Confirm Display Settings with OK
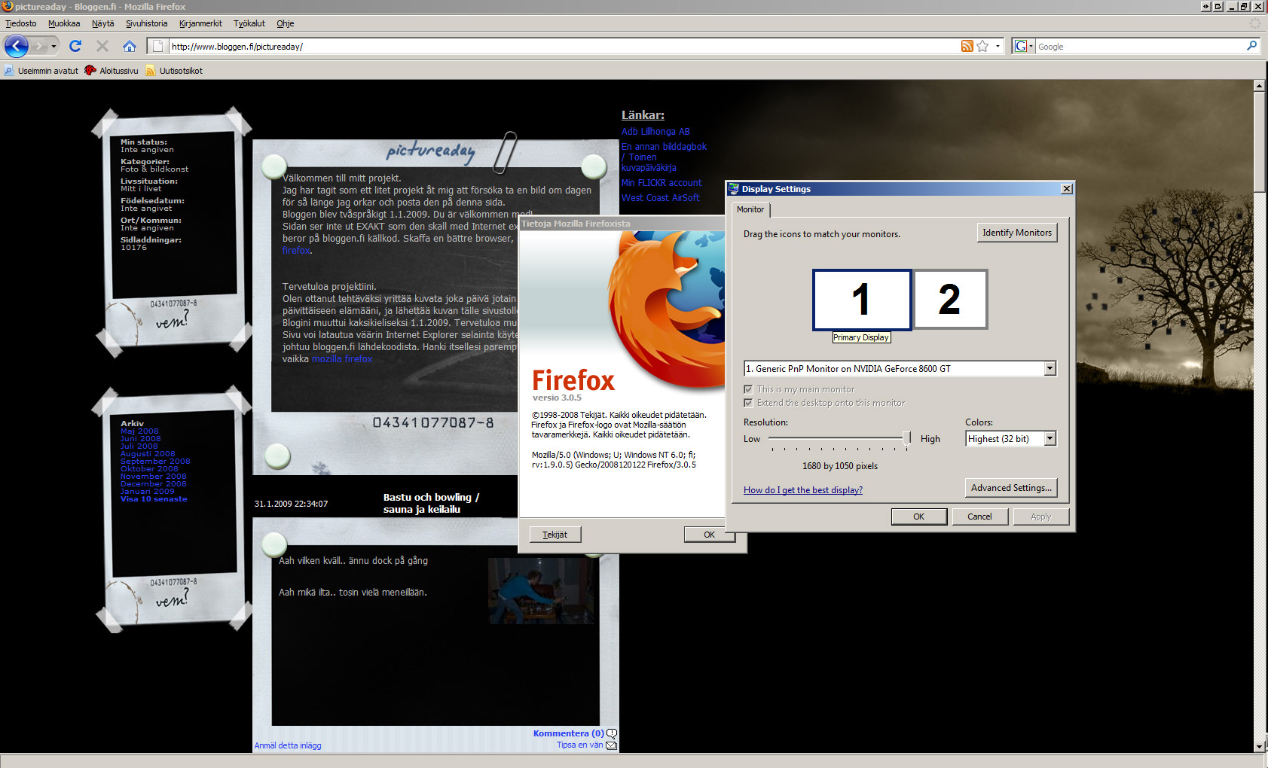Viewport: 1268px width, 768px height. (x=919, y=517)
